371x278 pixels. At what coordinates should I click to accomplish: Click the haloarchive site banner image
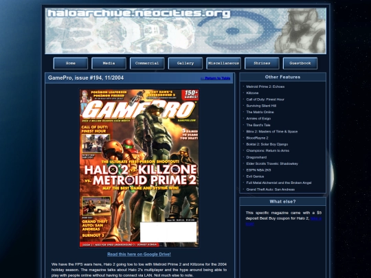point(185,31)
